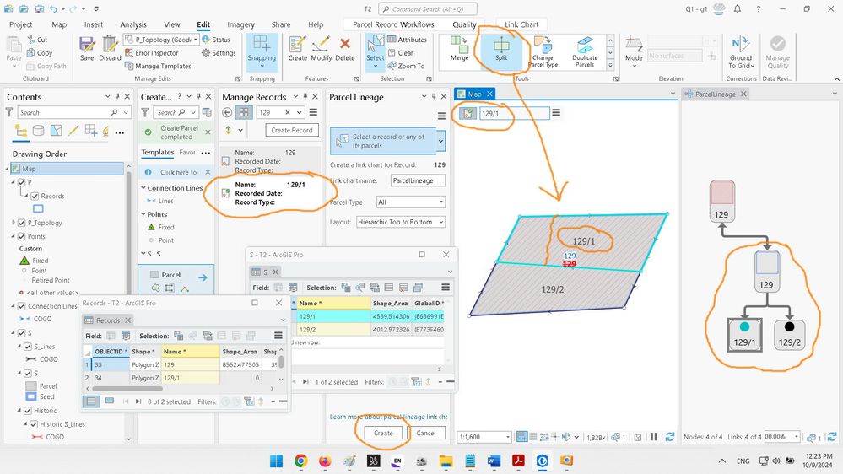The width and height of the screenshot is (843, 474).
Task: Click the back arrow in Manage Records
Action: [x=227, y=112]
